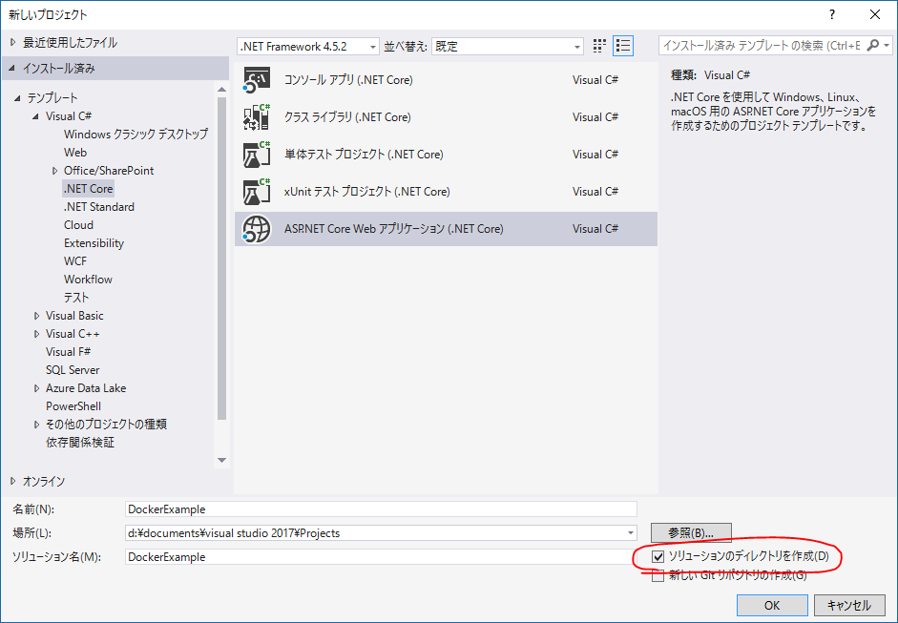Select the 単体テスト プロジェクト template icon
The height and width of the screenshot is (623, 898).
[x=256, y=154]
